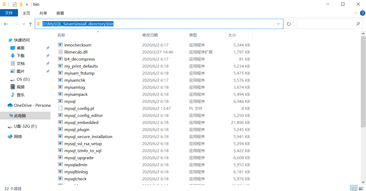Switch to large icons view layout

[361, 188]
